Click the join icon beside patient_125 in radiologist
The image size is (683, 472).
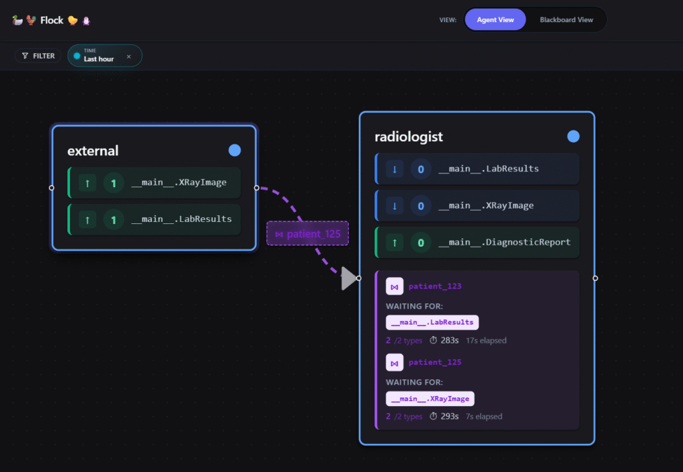pos(394,362)
